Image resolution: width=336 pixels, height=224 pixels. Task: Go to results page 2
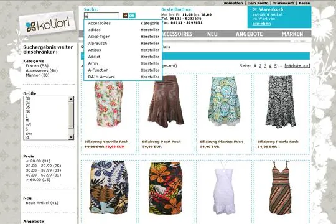tap(260, 66)
